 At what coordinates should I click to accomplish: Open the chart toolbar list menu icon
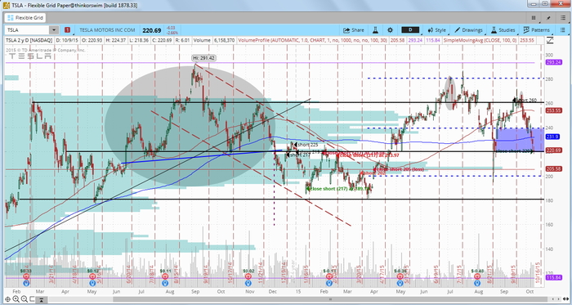click(562, 30)
